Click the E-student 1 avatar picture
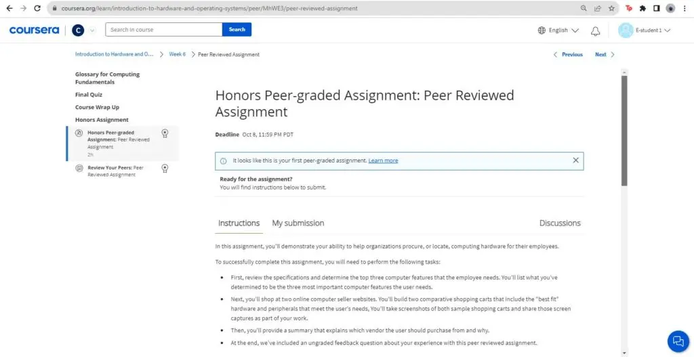The height and width of the screenshot is (357, 694). tap(626, 30)
